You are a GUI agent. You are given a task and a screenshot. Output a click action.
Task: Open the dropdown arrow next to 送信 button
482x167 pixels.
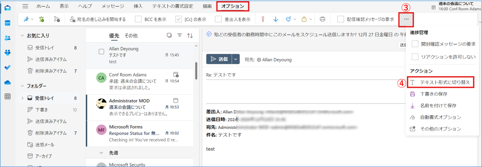pos(236,59)
